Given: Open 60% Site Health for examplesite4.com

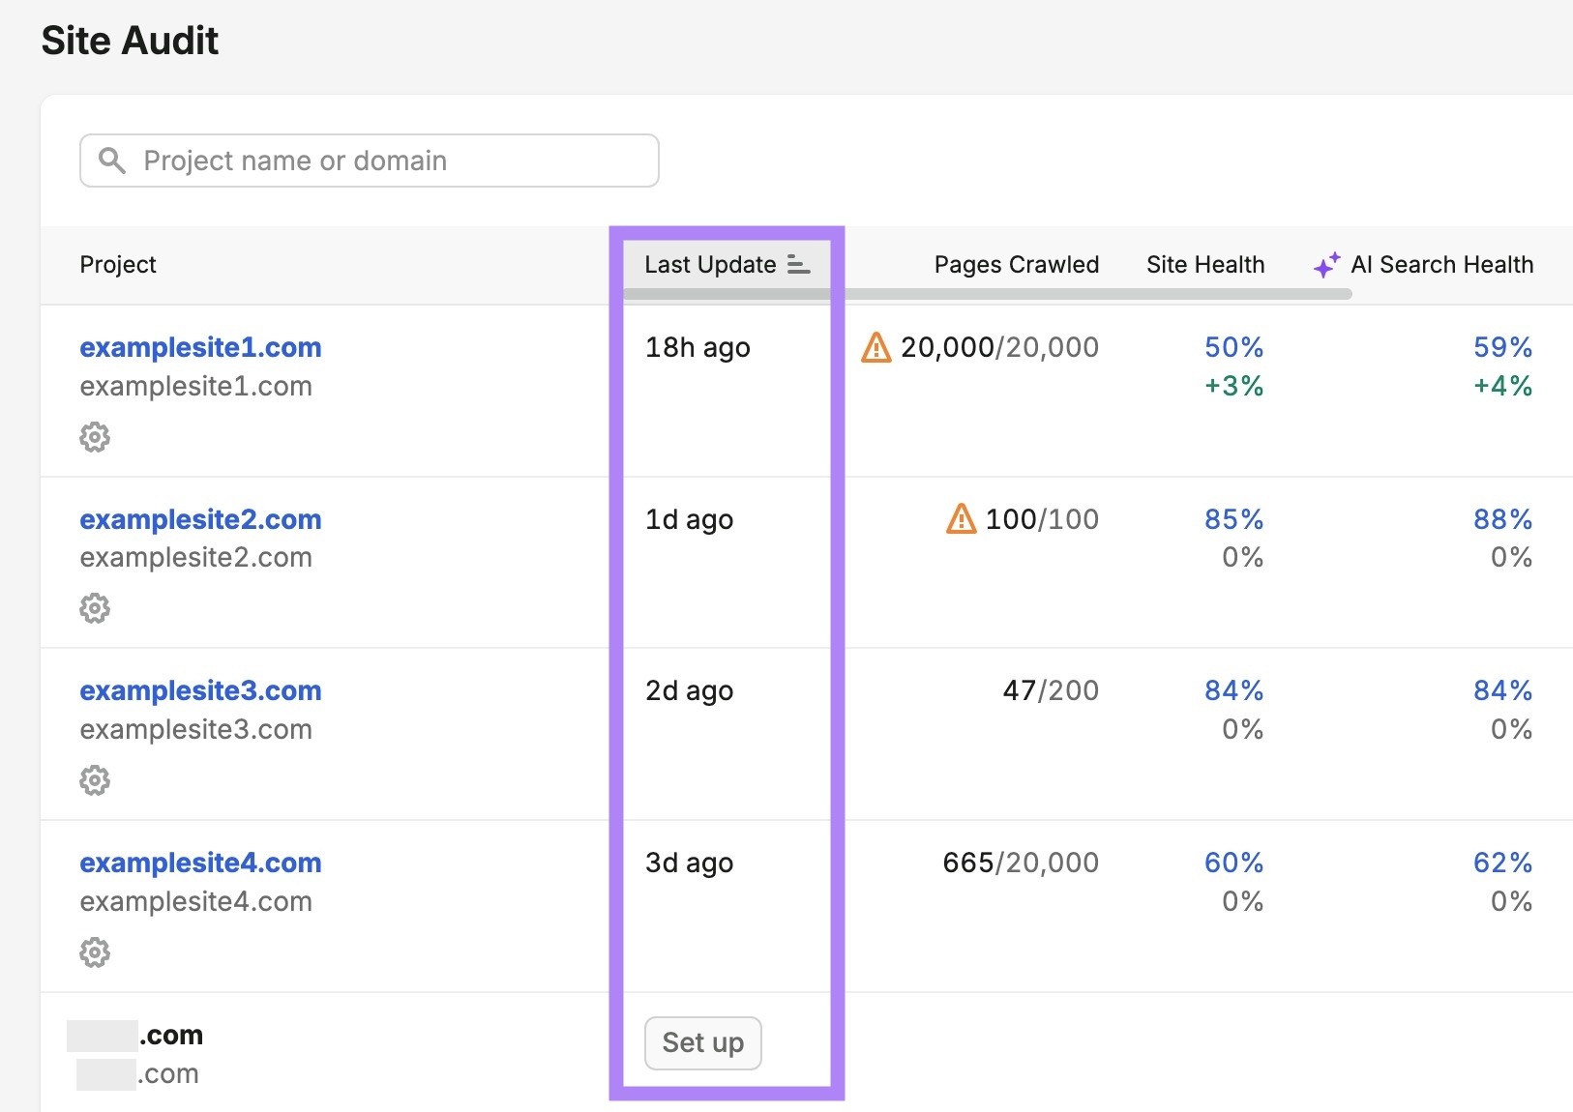Looking at the screenshot, I should (1234, 863).
